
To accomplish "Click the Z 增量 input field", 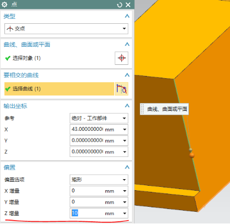I will tap(87, 213).
